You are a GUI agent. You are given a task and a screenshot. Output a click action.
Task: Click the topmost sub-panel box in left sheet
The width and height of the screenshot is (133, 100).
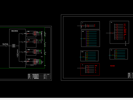31,34
